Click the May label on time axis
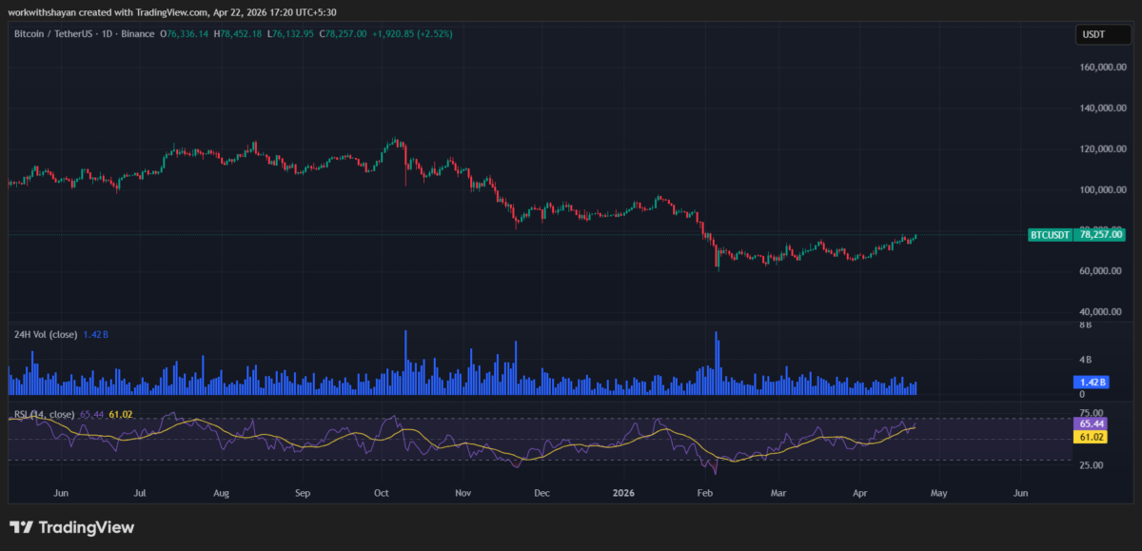Screen dimensions: 1142x551 click(938, 494)
